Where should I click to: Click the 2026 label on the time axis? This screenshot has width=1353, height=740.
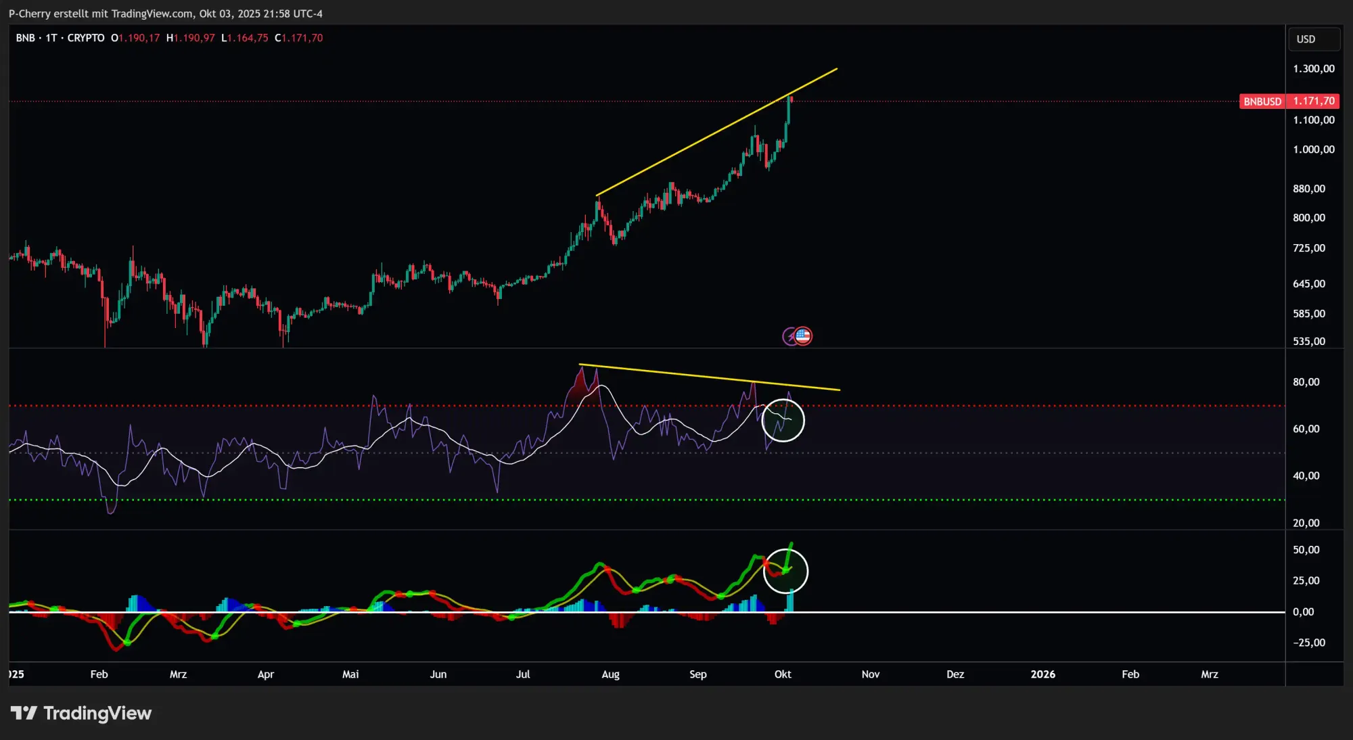(x=1042, y=674)
